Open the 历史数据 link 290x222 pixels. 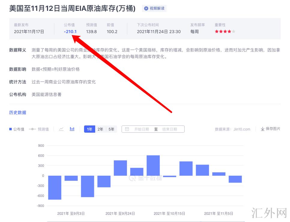[x=18, y=113]
